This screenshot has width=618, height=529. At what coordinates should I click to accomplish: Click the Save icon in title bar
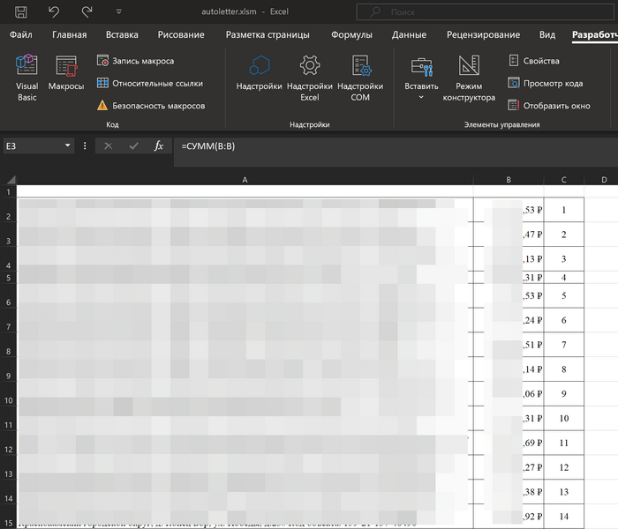(21, 12)
